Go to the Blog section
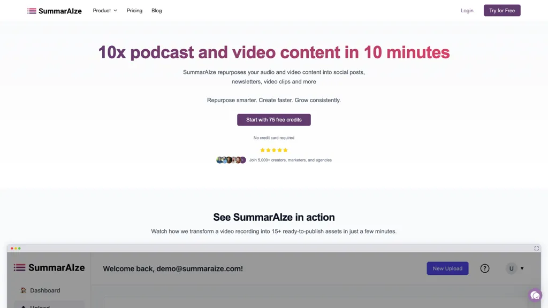Image resolution: width=548 pixels, height=308 pixels. tap(156, 10)
